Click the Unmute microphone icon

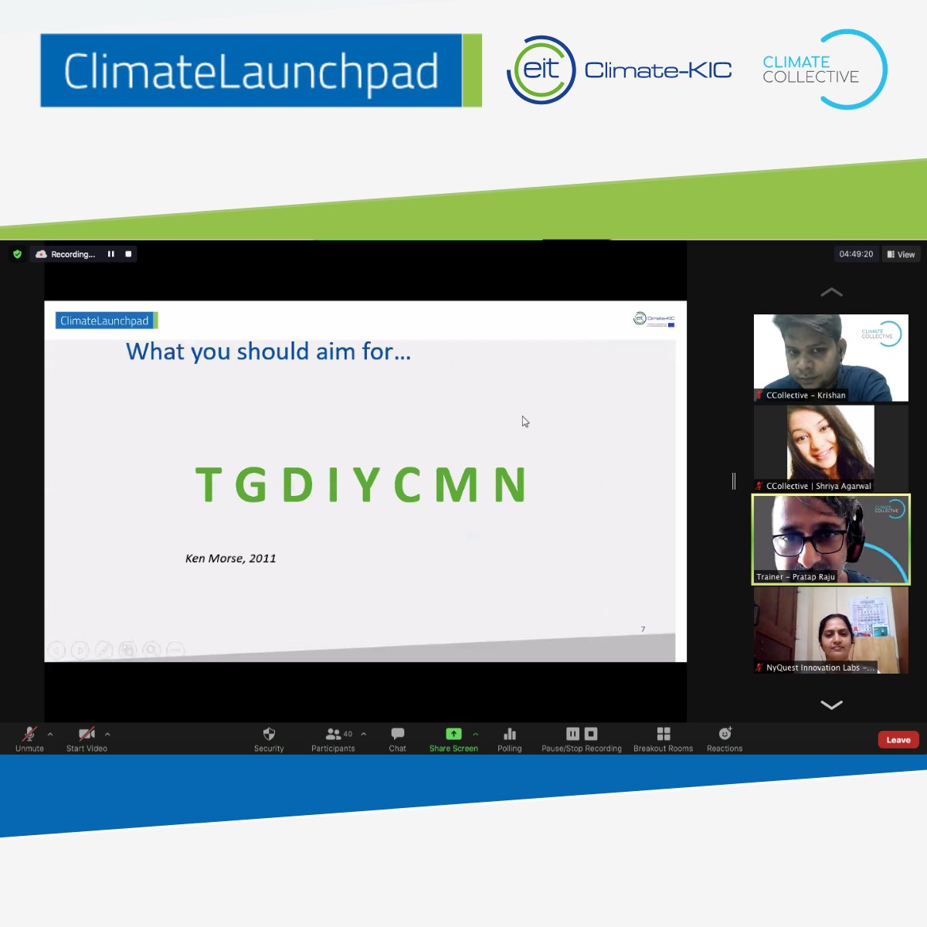[29, 734]
